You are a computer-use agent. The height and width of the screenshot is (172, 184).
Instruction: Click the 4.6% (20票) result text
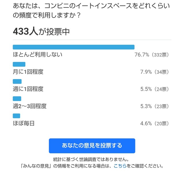pyautogui.click(x=155, y=124)
